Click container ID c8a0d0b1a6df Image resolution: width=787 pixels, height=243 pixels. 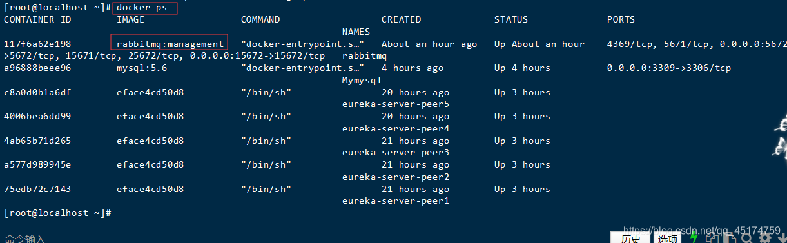click(37, 92)
